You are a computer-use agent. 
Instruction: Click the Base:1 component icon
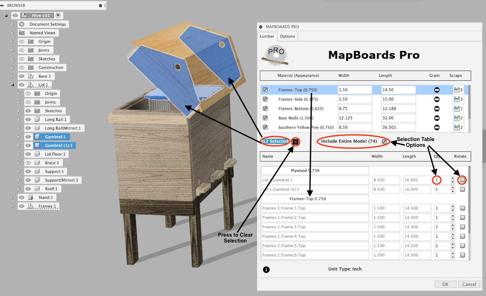point(31,76)
